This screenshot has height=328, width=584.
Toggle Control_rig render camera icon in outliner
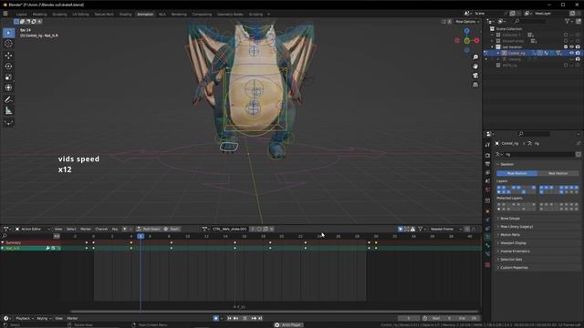578,53
